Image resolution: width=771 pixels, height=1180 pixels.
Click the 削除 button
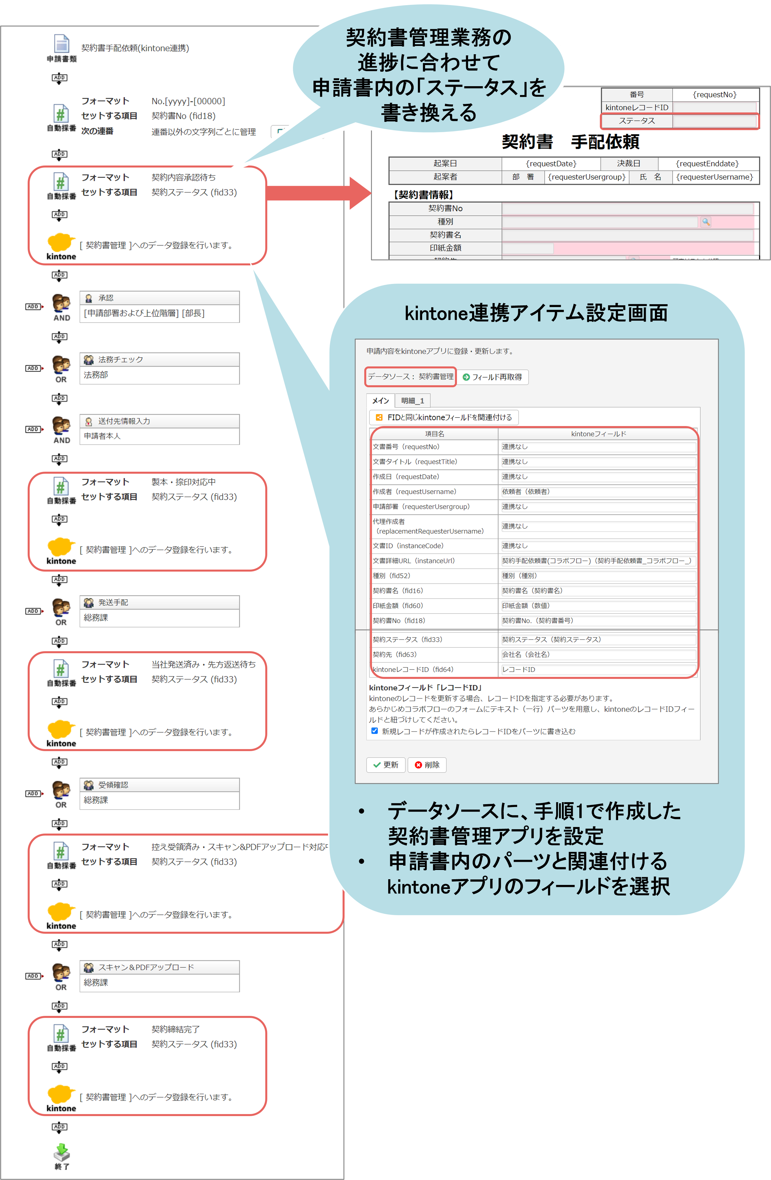(x=427, y=765)
